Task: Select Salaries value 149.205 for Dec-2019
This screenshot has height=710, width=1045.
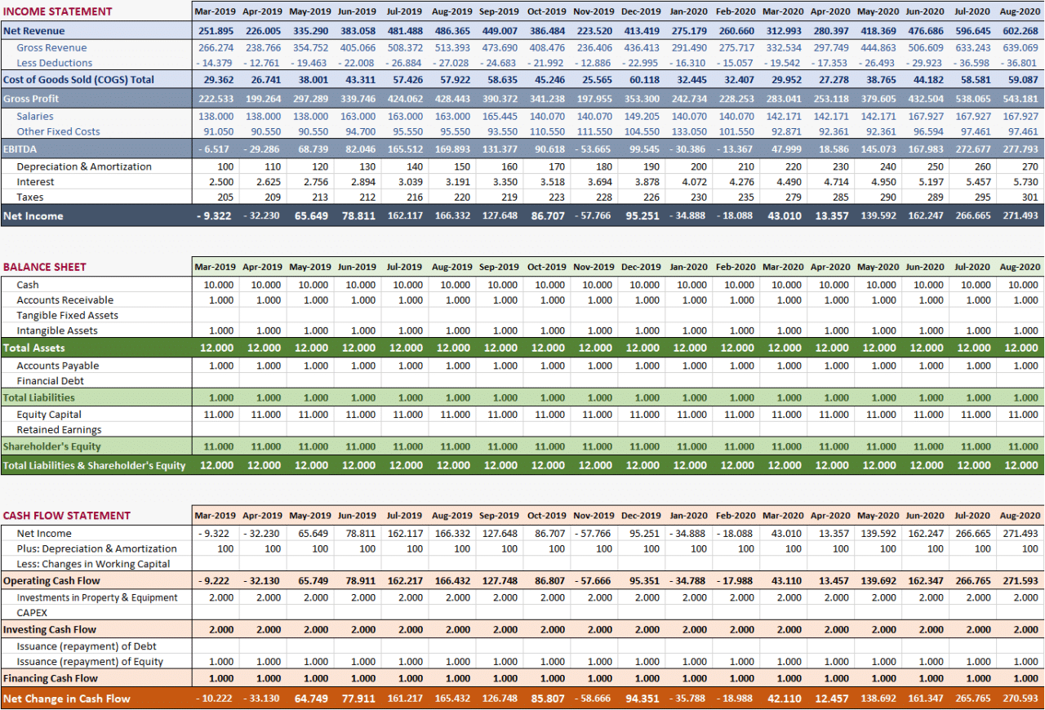Action: pos(642,117)
